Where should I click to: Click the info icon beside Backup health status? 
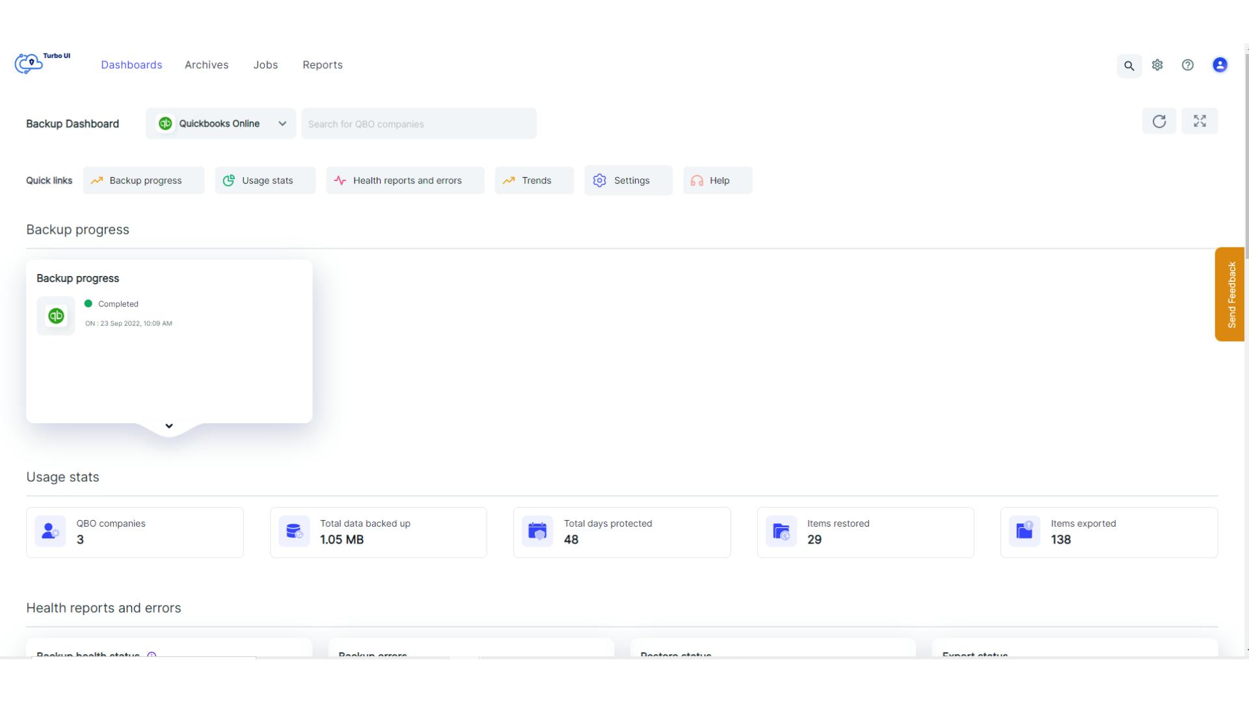click(152, 654)
